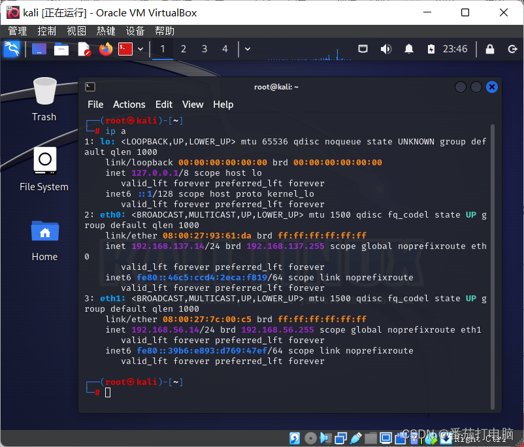This screenshot has width=524, height=447.
Task: Minimize the root@kali terminal window
Action: 461,88
